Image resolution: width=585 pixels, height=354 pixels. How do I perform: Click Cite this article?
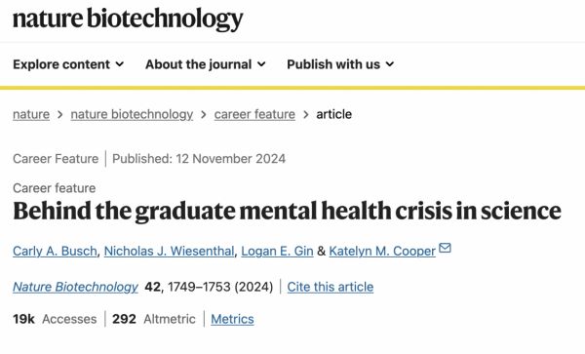click(331, 287)
